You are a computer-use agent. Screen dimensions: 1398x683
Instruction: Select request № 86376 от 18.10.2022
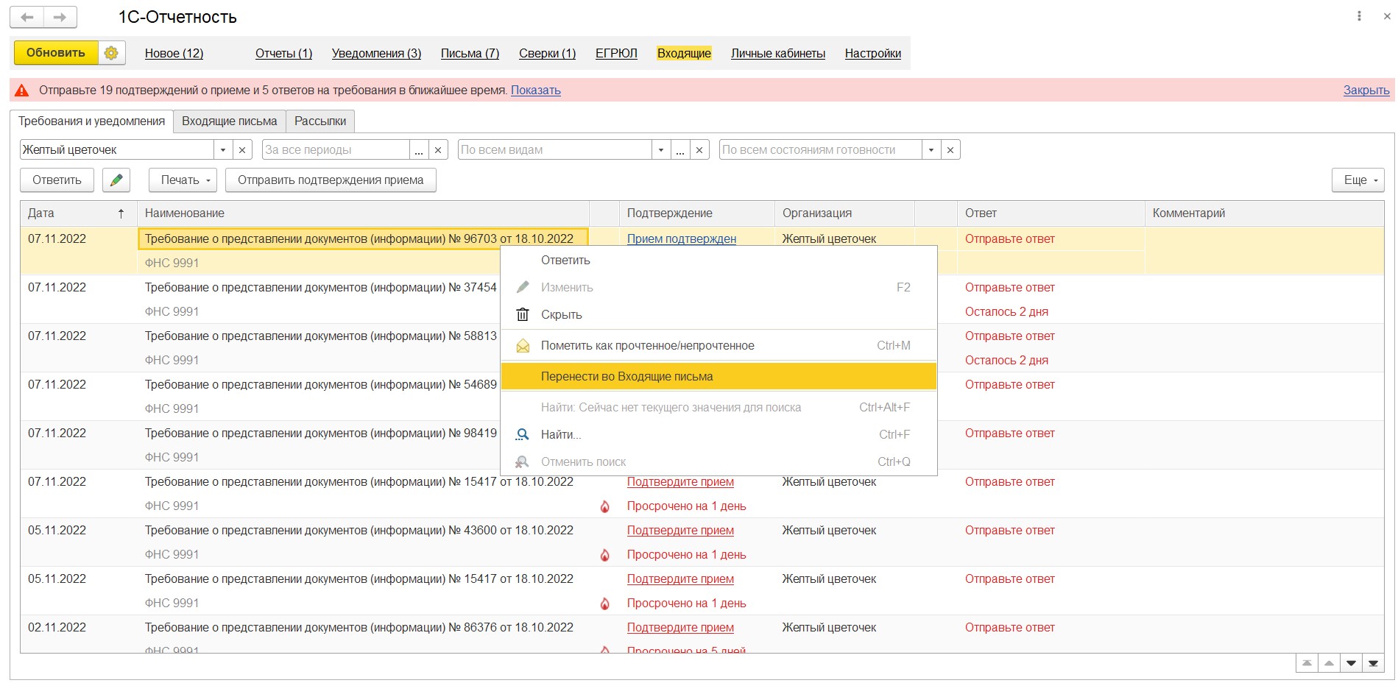pyautogui.click(x=359, y=628)
